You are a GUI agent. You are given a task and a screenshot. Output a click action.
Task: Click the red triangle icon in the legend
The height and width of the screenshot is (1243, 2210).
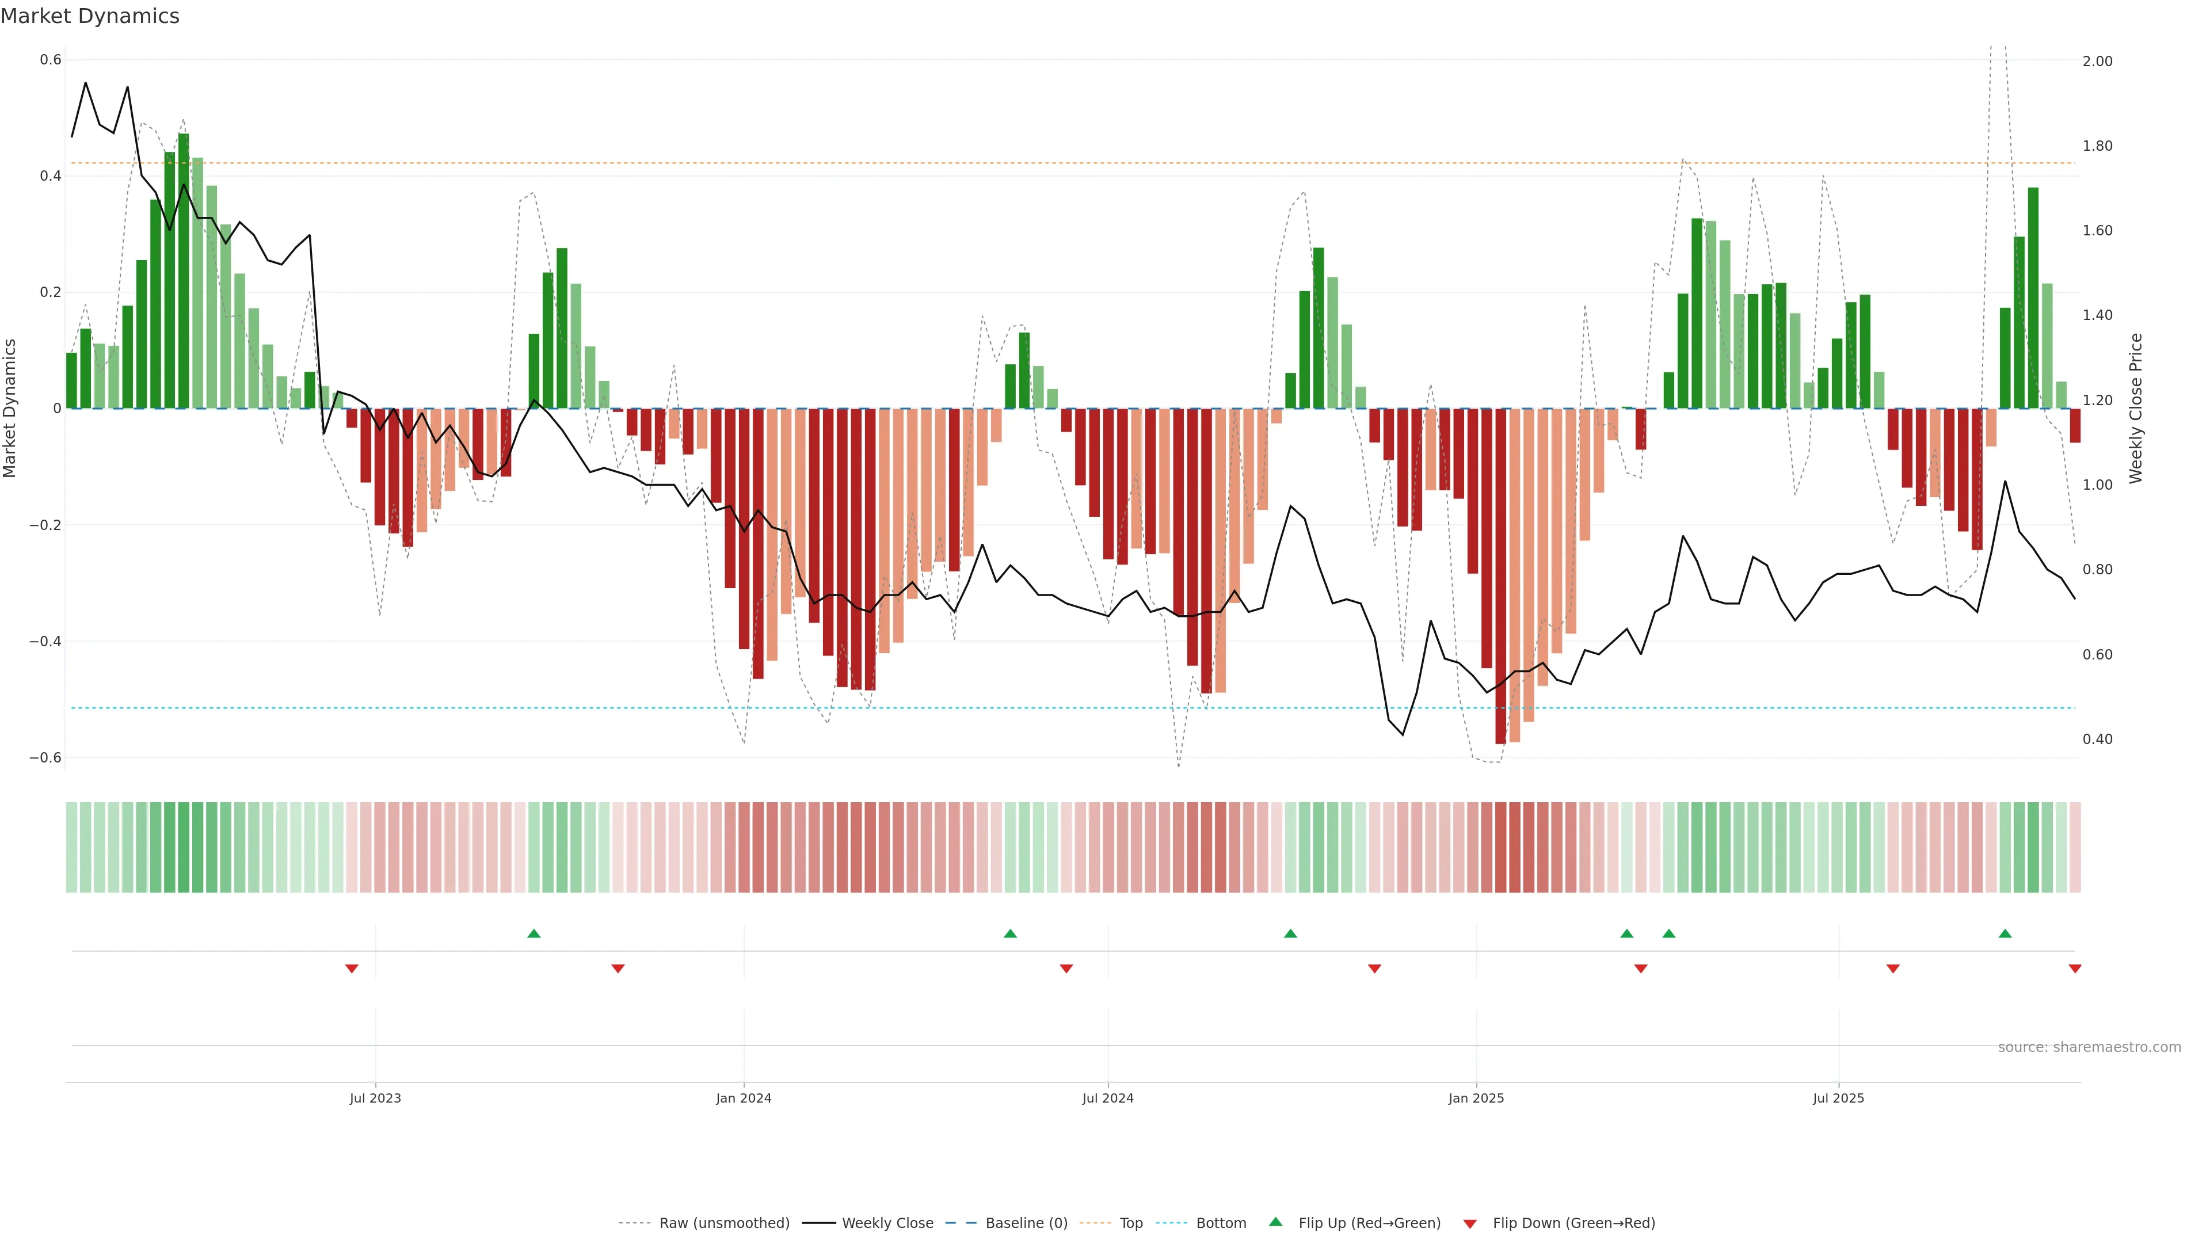(x=1470, y=1224)
